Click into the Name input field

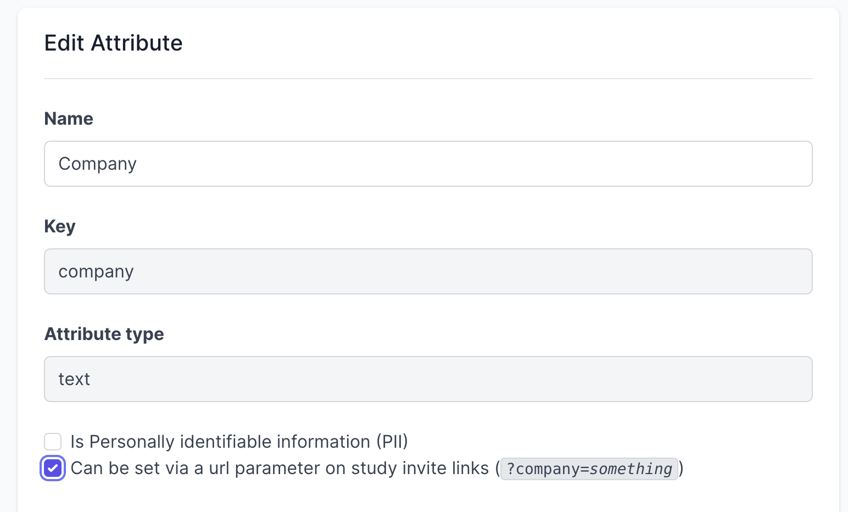(x=428, y=164)
